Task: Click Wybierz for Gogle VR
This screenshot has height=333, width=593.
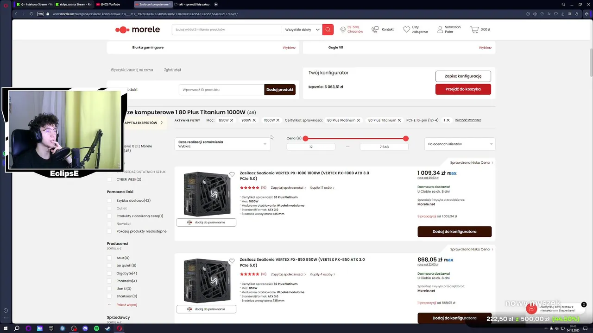Action: tap(485, 48)
